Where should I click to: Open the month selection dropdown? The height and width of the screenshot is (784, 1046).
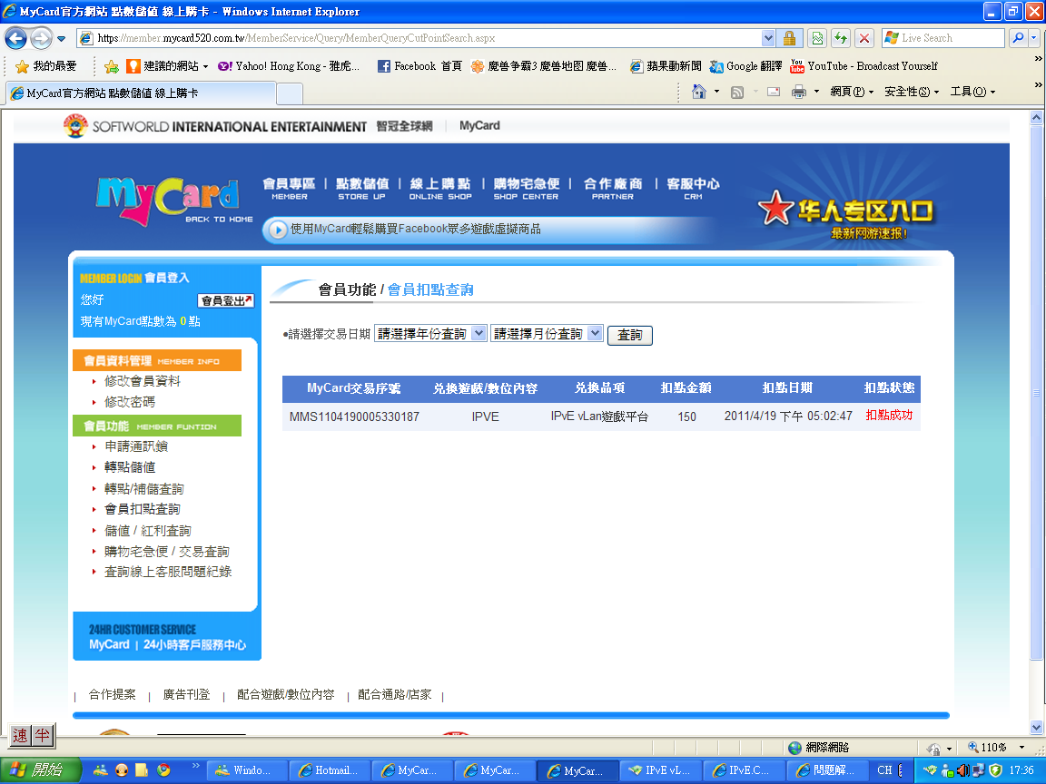(547, 334)
